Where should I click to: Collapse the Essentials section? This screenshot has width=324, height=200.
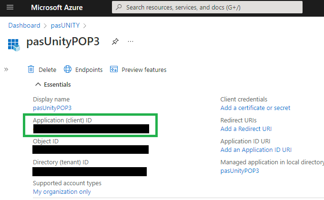pos(38,84)
